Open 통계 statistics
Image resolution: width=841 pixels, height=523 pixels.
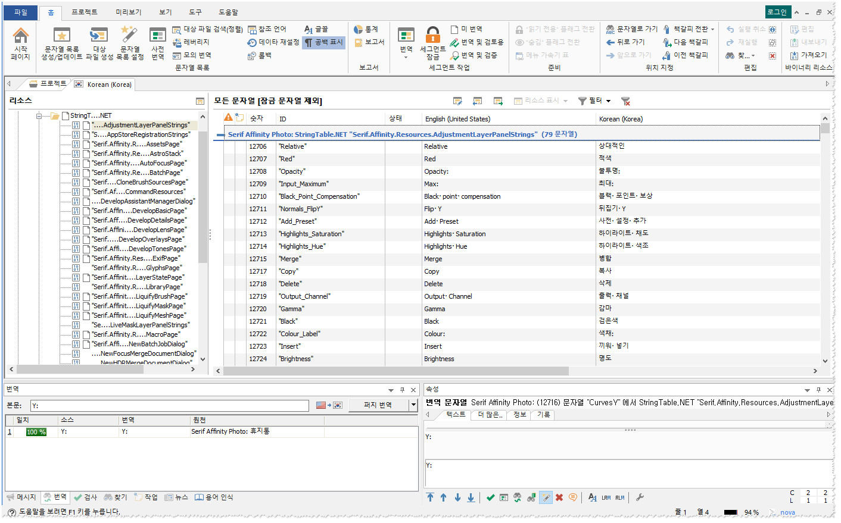[366, 29]
